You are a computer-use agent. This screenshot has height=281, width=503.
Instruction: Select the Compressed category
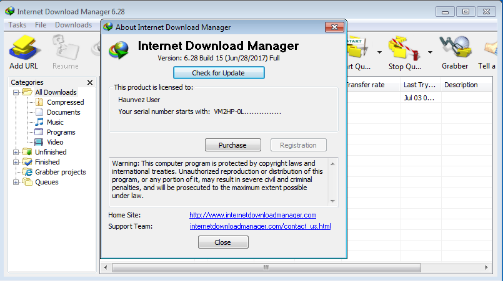coord(66,102)
